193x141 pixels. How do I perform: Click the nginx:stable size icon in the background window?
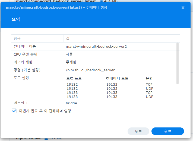[46, 139]
